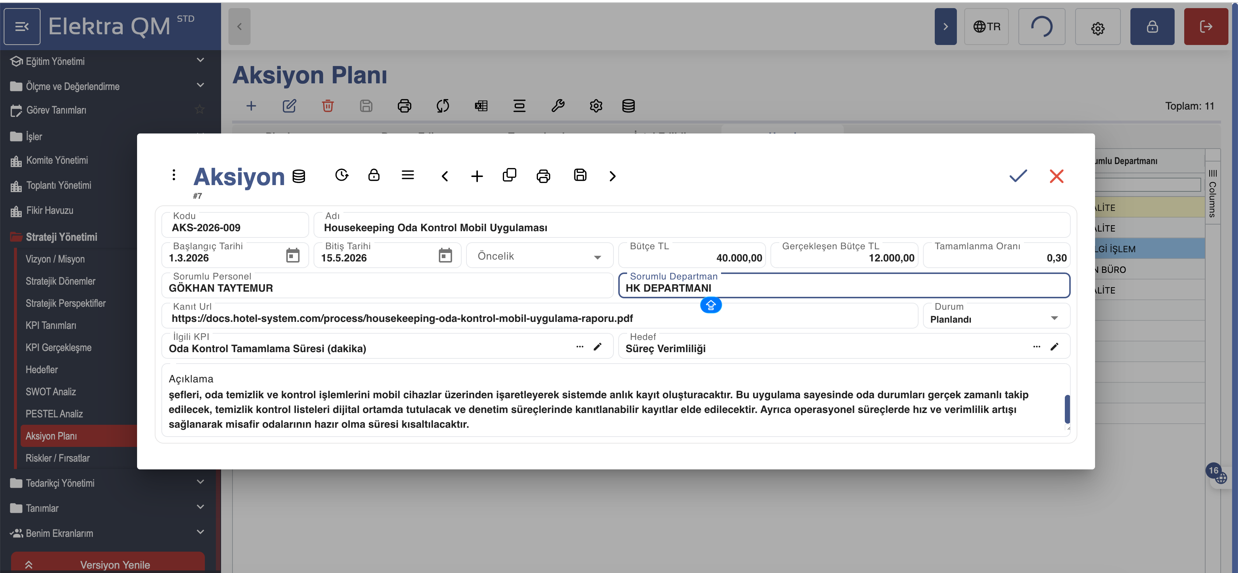Go to next record with right chevron
The height and width of the screenshot is (573, 1238).
(x=612, y=176)
